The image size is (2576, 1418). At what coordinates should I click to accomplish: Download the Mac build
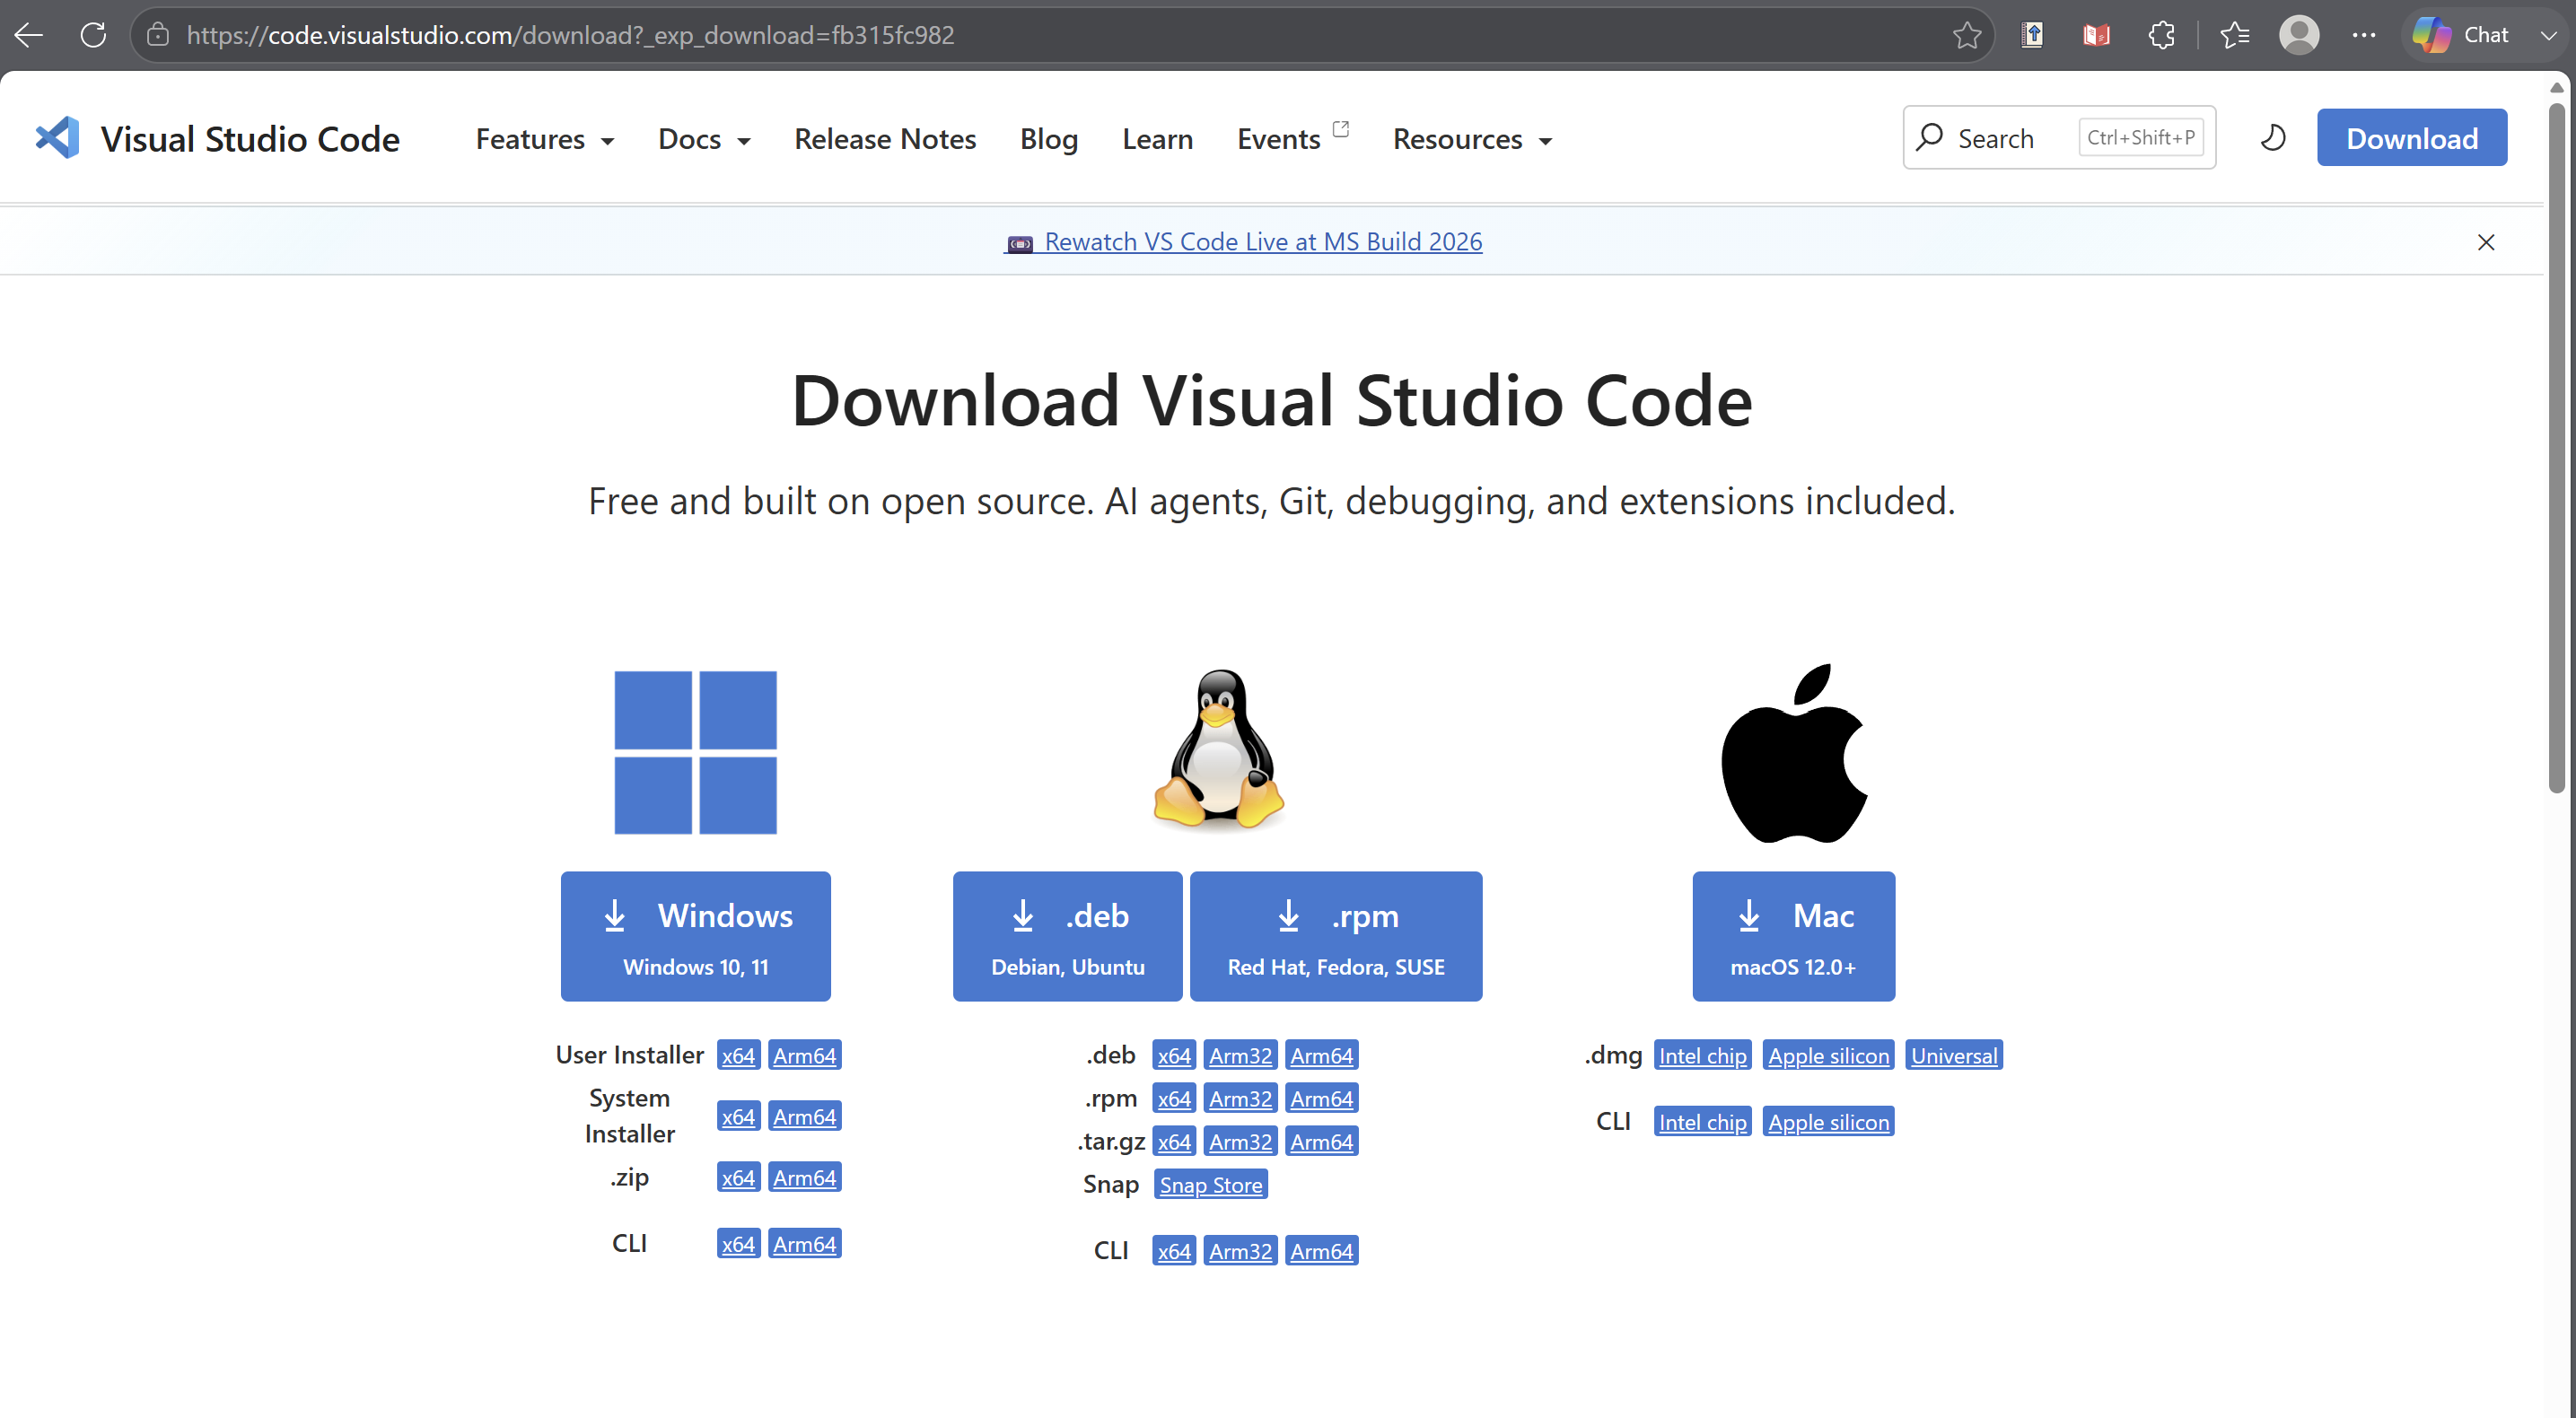click(1793, 936)
